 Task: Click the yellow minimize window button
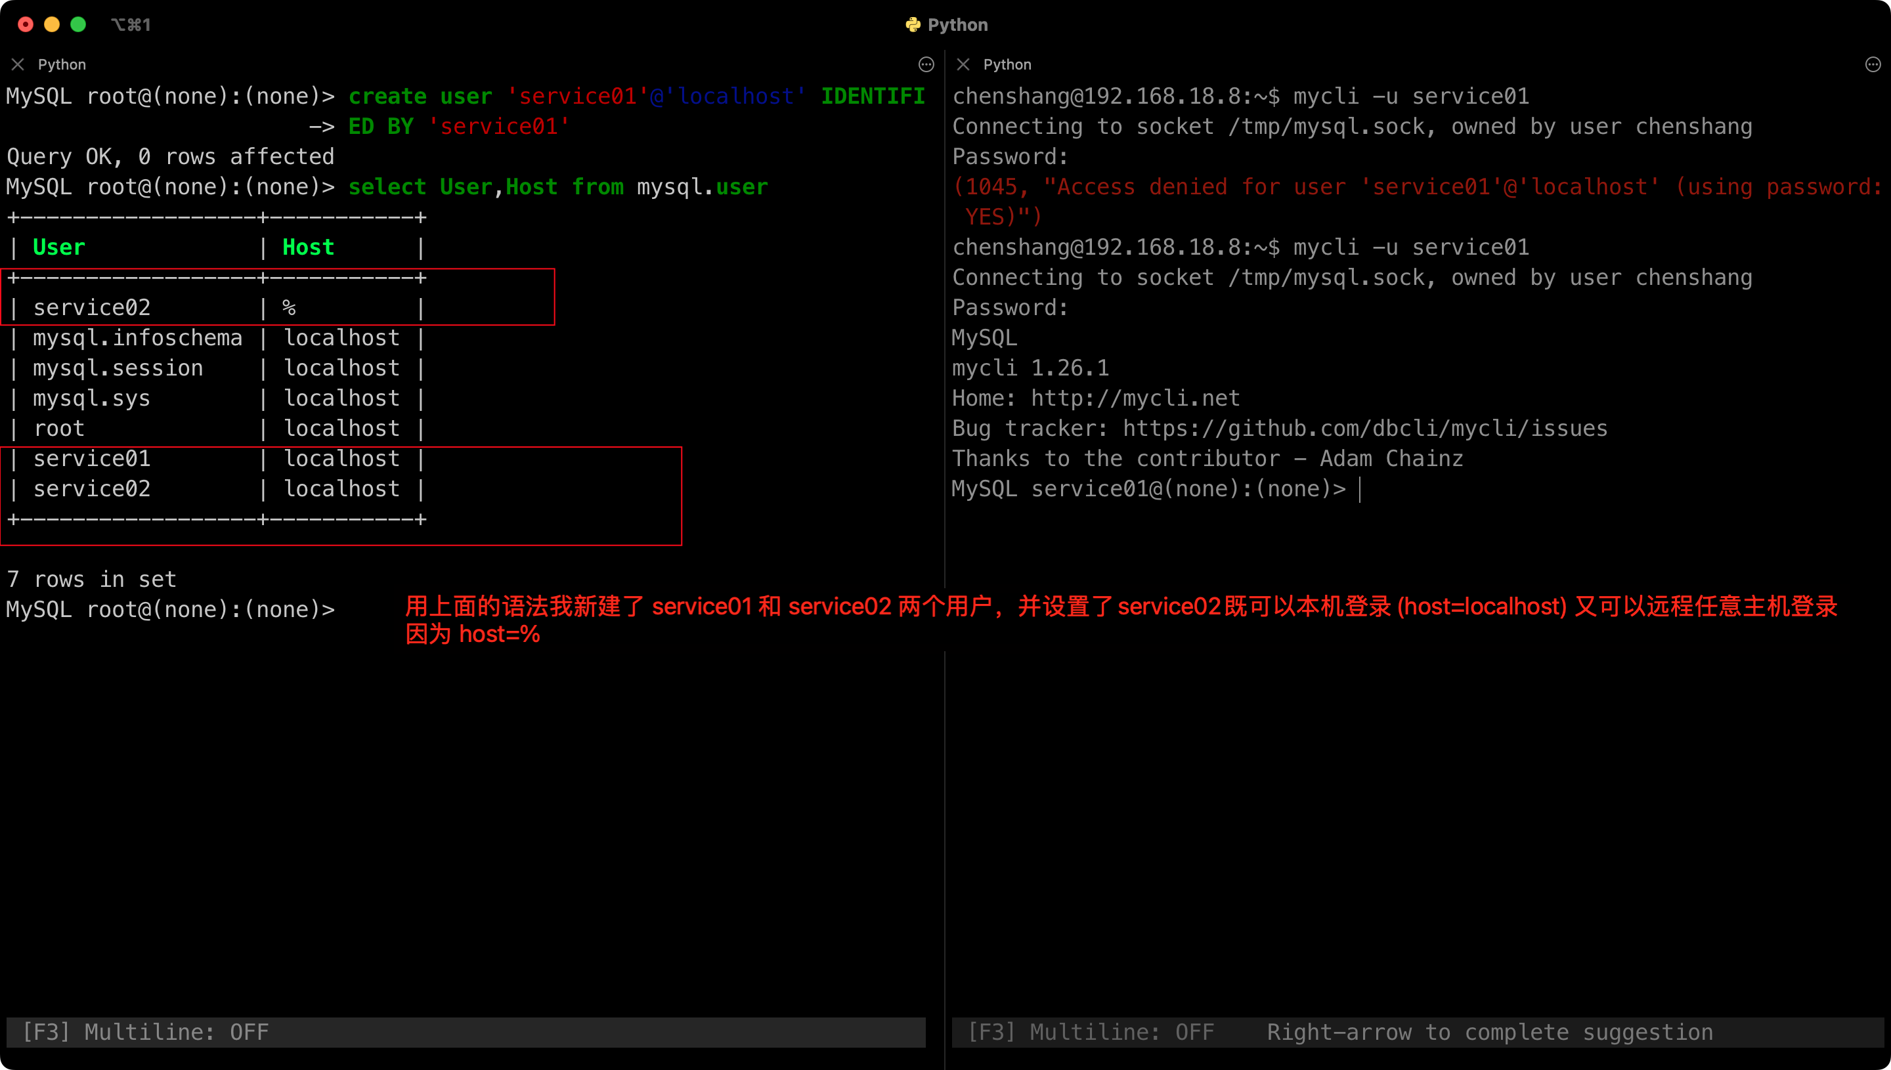point(51,25)
